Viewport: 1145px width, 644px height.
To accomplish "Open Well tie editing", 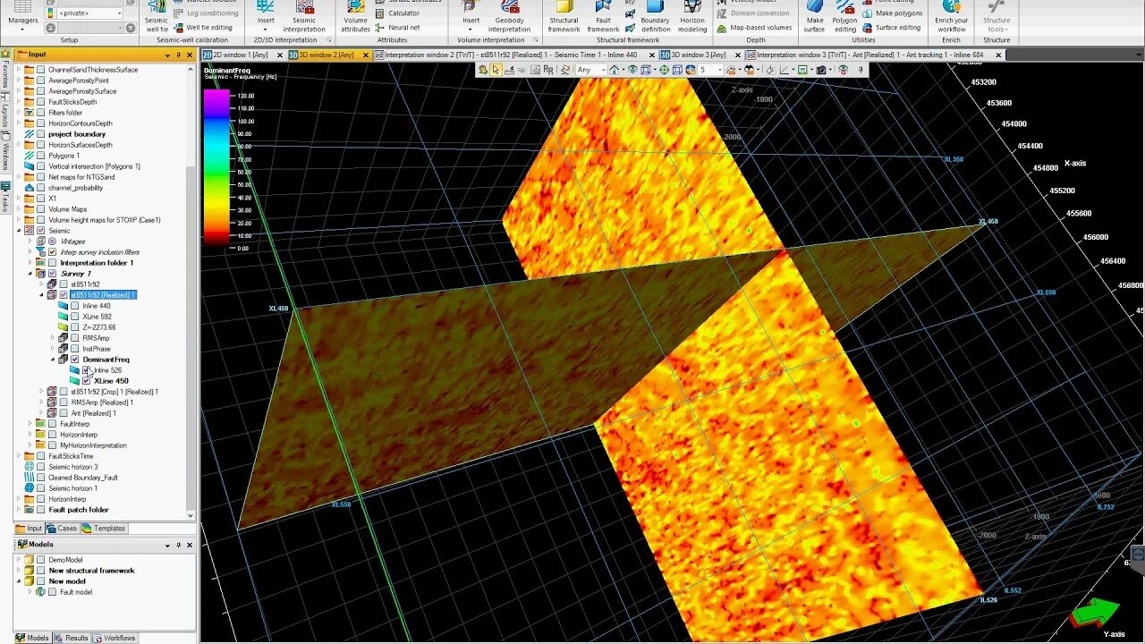I will pyautogui.click(x=204, y=28).
